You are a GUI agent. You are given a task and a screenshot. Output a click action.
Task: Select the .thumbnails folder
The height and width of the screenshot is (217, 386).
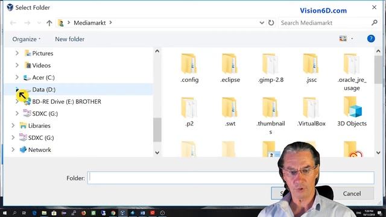tap(271, 116)
